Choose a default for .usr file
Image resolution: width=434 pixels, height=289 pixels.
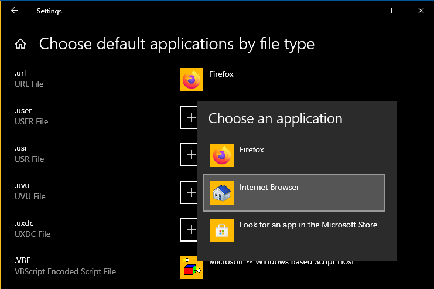(x=189, y=155)
